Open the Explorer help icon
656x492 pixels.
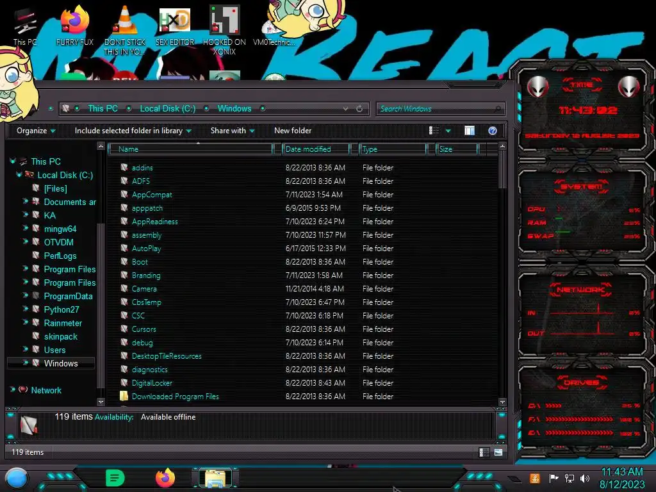pos(493,131)
